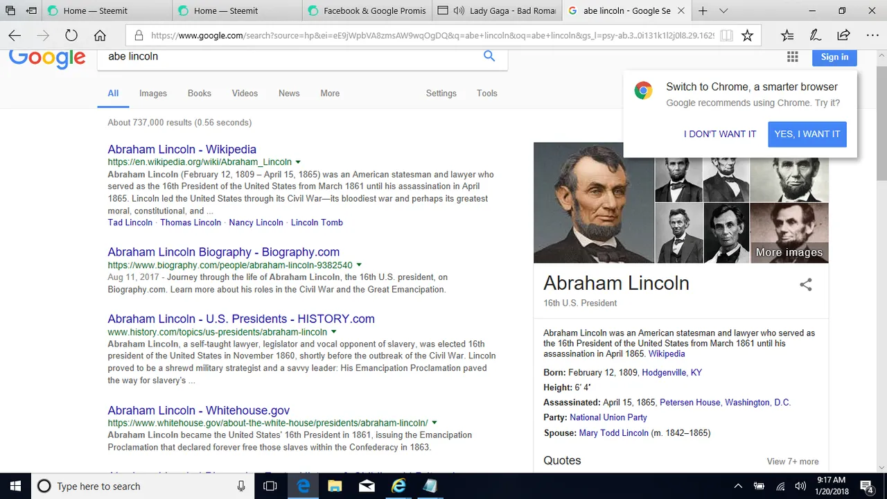Go back using the browser back arrow
This screenshot has height=499, width=887.
tap(15, 35)
